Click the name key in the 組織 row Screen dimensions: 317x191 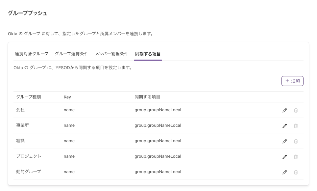(69, 141)
